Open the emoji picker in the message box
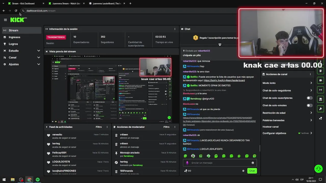Viewport: 326px width, 183px height. [253, 163]
